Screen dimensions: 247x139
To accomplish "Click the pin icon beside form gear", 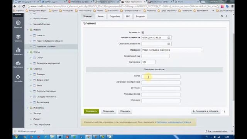I will (227, 16).
